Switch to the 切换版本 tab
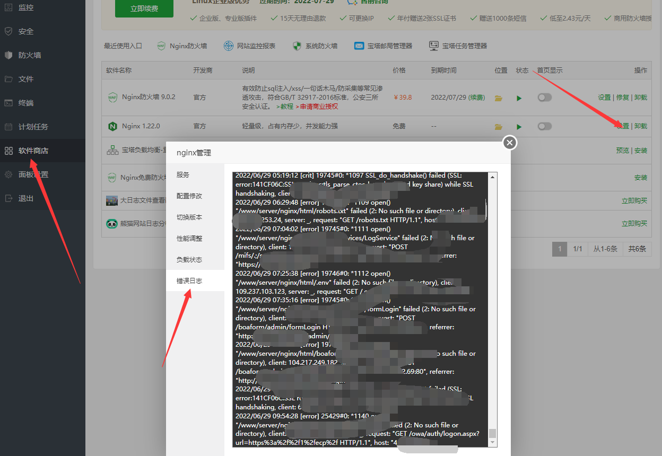This screenshot has height=456, width=662. pyautogui.click(x=195, y=217)
